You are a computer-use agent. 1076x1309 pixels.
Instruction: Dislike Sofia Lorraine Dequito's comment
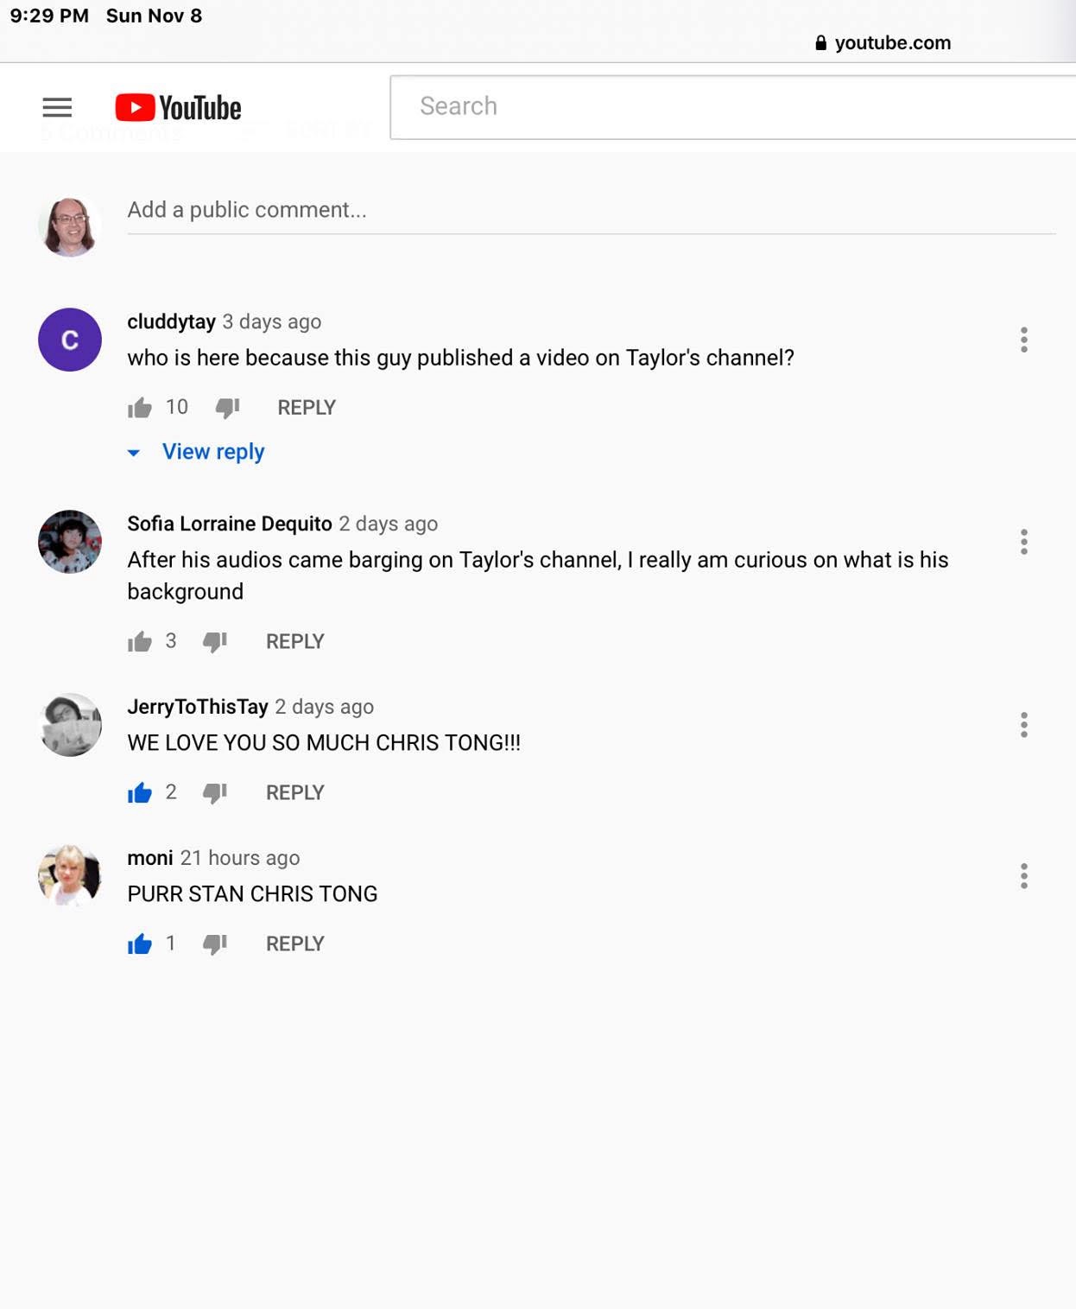(x=215, y=642)
